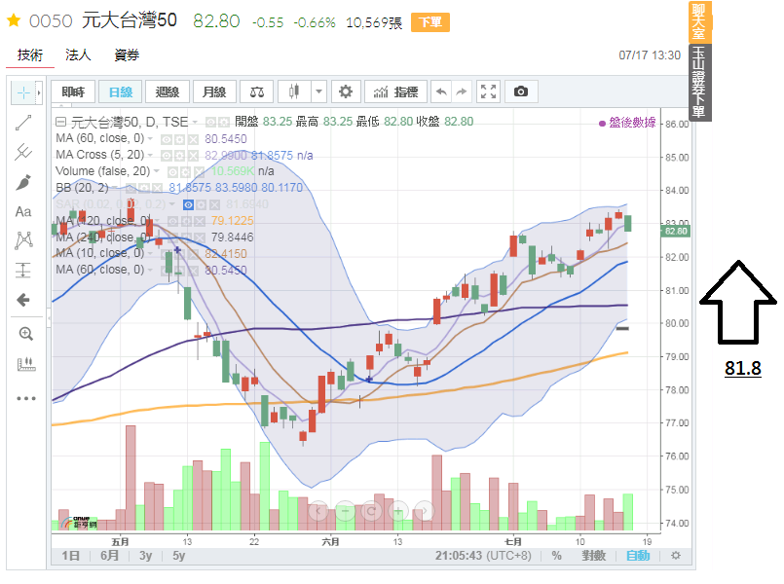Set the time range to 6月
The width and height of the screenshot is (784, 584).
(x=109, y=556)
